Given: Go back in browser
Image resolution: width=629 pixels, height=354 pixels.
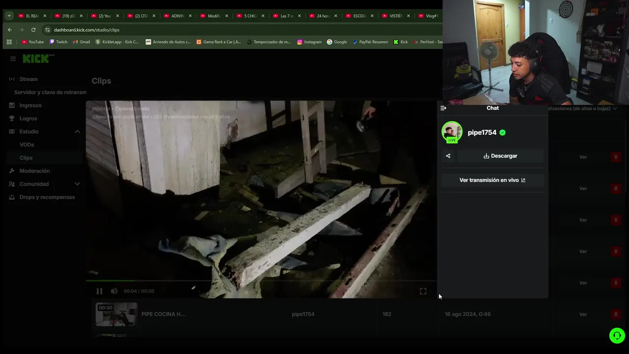Looking at the screenshot, I should [9, 29].
